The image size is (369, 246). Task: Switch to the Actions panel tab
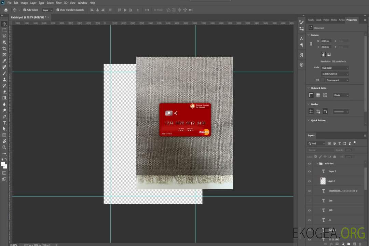tap(341, 20)
